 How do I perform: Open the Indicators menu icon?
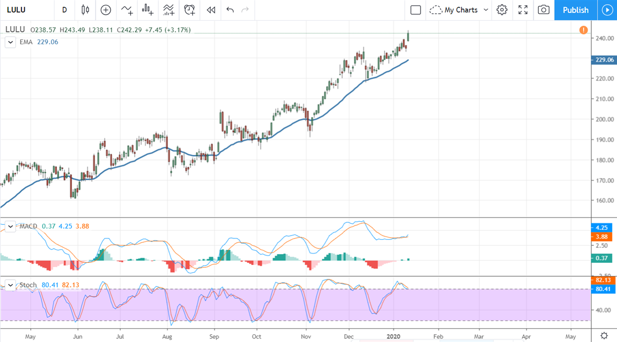[126, 10]
